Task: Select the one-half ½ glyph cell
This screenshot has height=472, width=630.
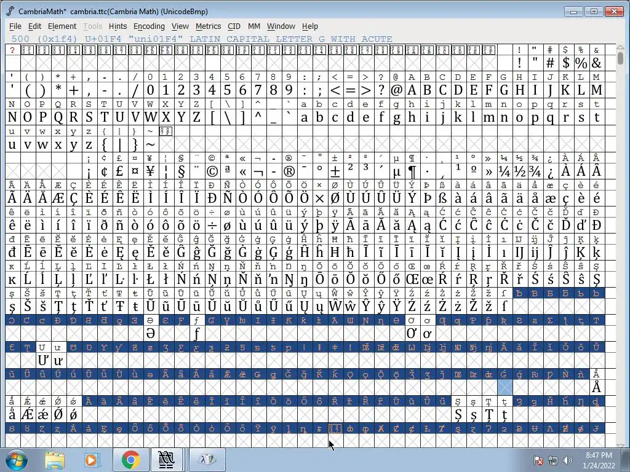Action: pyautogui.click(x=519, y=171)
